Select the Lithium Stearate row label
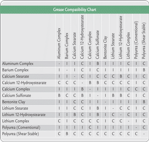 [x=15, y=108]
